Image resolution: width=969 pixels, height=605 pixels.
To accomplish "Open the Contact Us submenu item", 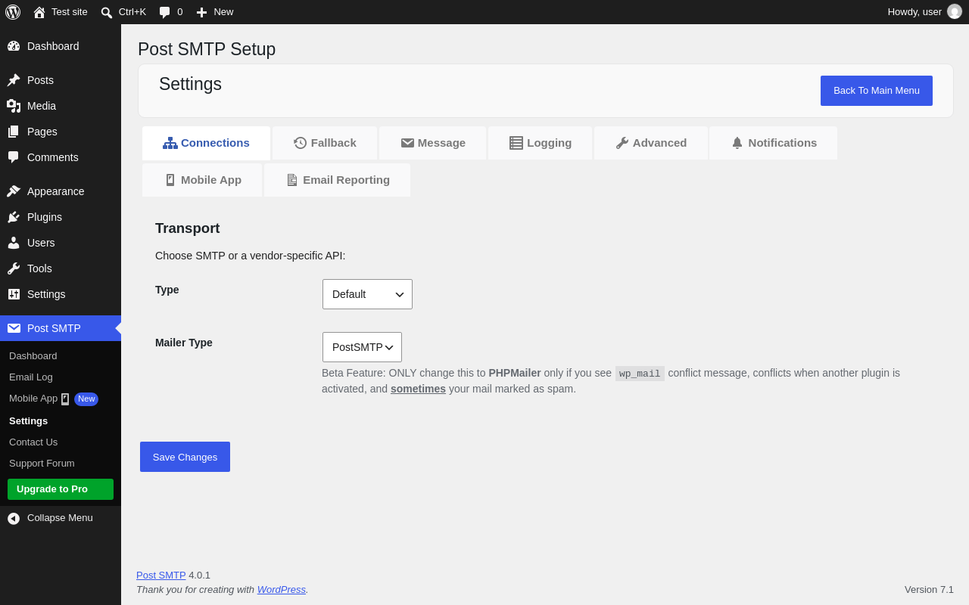I will click(33, 442).
